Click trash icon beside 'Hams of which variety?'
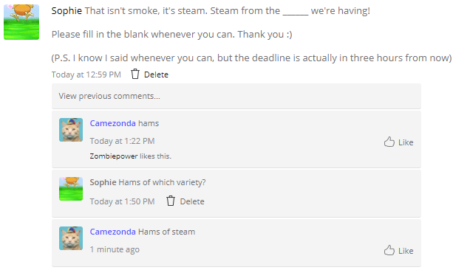 tap(171, 201)
